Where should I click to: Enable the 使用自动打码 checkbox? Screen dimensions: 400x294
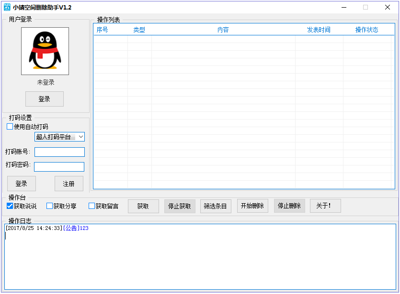(x=10, y=127)
